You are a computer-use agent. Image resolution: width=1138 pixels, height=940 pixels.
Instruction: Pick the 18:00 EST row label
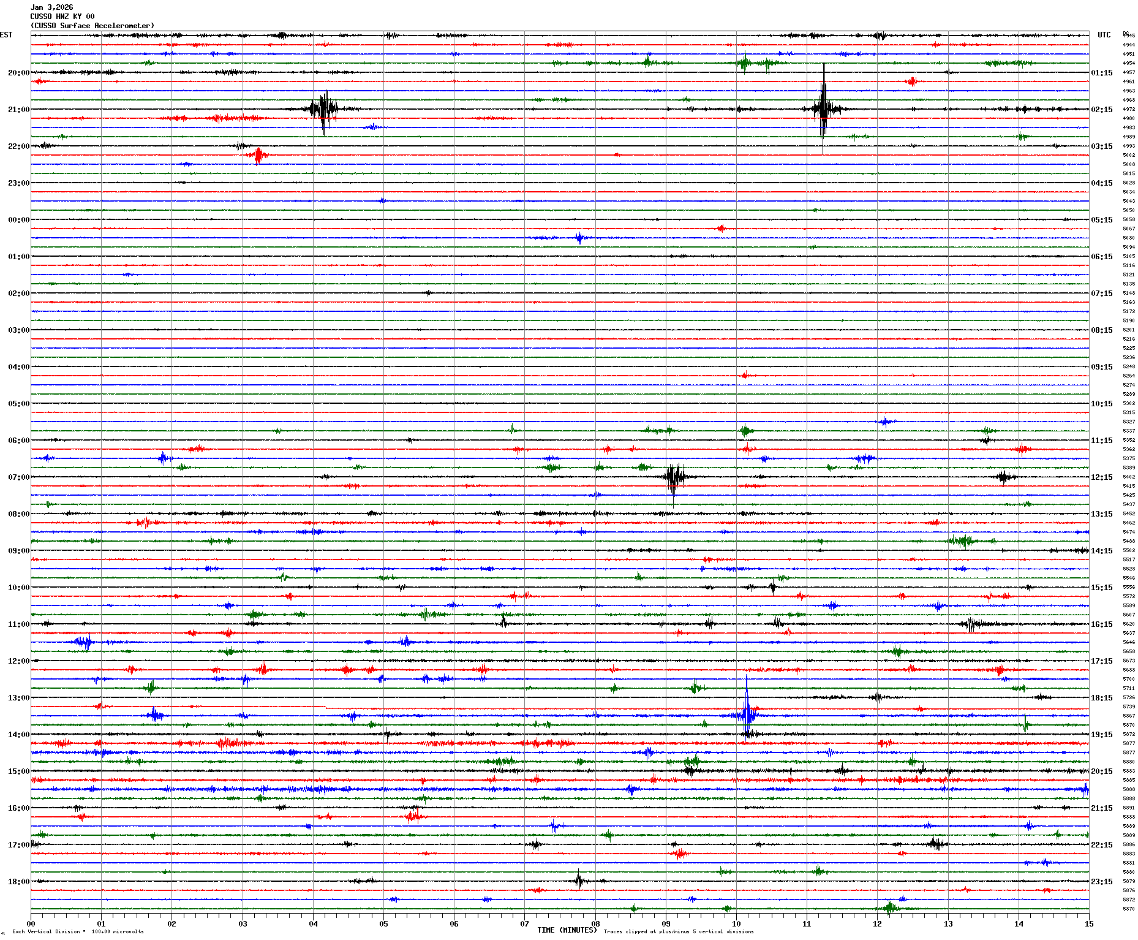(x=18, y=882)
